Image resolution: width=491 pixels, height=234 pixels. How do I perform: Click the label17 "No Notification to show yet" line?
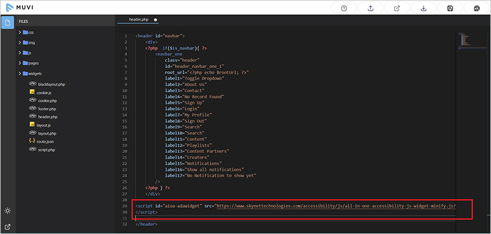[x=211, y=175]
